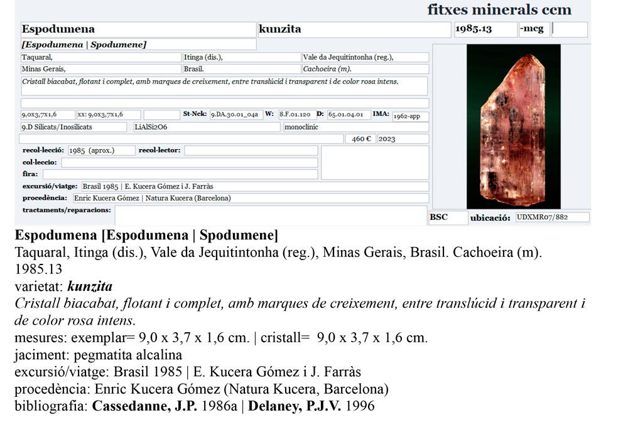
Task: Click the 'mesures: exemplar=' measurements line
Action: point(221,338)
